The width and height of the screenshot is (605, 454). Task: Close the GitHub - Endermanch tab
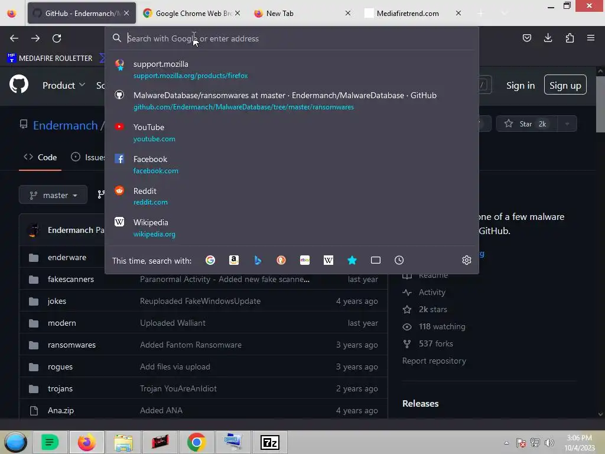[x=126, y=13]
